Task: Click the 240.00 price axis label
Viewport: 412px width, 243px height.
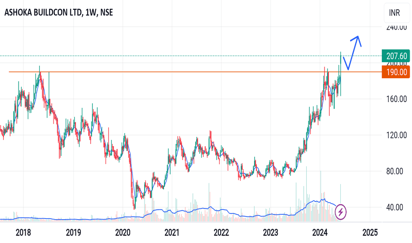Action: (397, 27)
